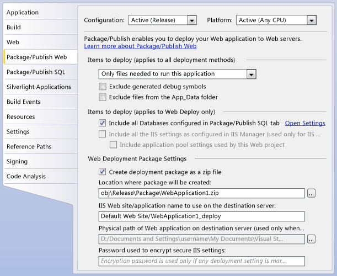Open the Application tab
This screenshot has width=337, height=276.
(x=41, y=12)
